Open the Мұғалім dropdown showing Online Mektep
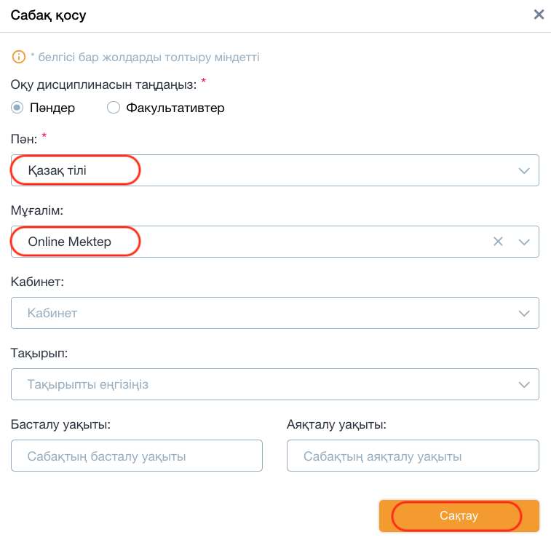 point(275,242)
